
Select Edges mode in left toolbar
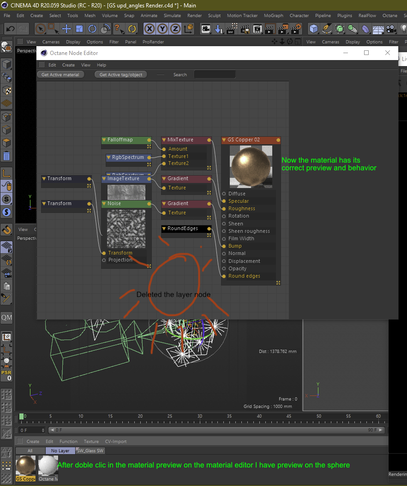(x=6, y=130)
